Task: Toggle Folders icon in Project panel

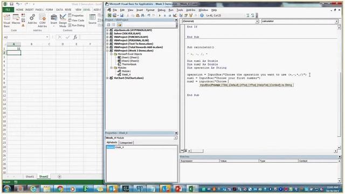Action: click(x=119, y=25)
